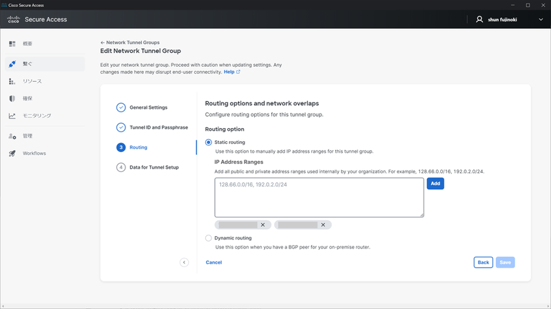Return to Network Tunnel Groups link

coord(133,43)
